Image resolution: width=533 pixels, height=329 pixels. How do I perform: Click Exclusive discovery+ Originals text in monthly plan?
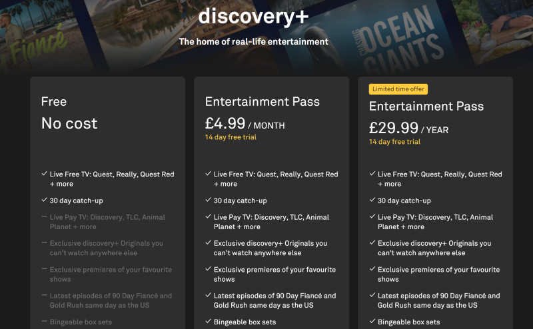[x=270, y=248]
